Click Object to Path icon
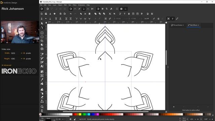215x121 pixels. (x=105, y=19)
